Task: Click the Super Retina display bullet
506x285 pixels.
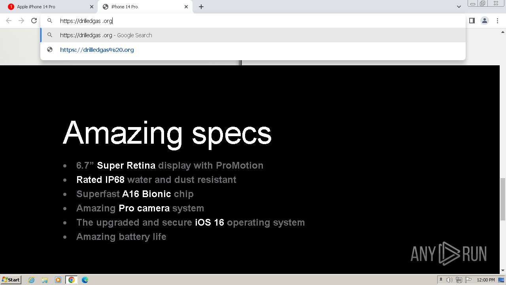Action: pos(170,165)
